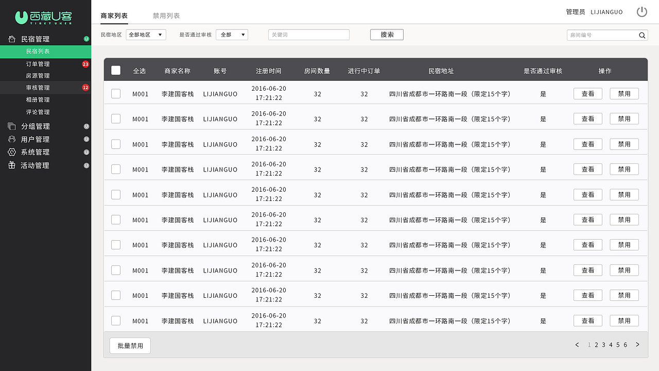659x371 pixels.
Task: Open the audit status 全部 dropdown
Action: pyautogui.click(x=232, y=35)
